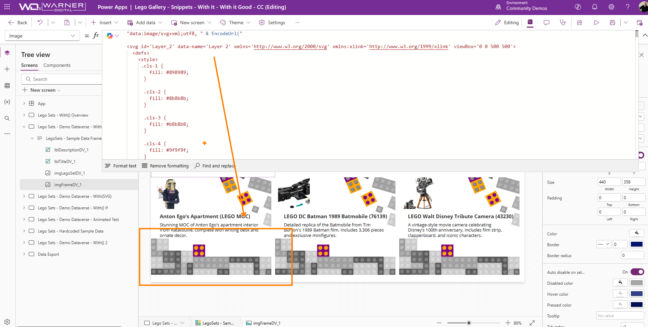Viewport: 648px width, 327px height.
Task: Open the New screen toolbar menu
Action: (x=191, y=23)
